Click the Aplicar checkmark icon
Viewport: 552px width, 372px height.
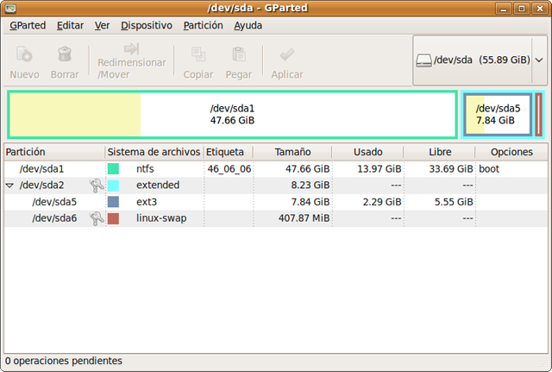click(x=286, y=55)
